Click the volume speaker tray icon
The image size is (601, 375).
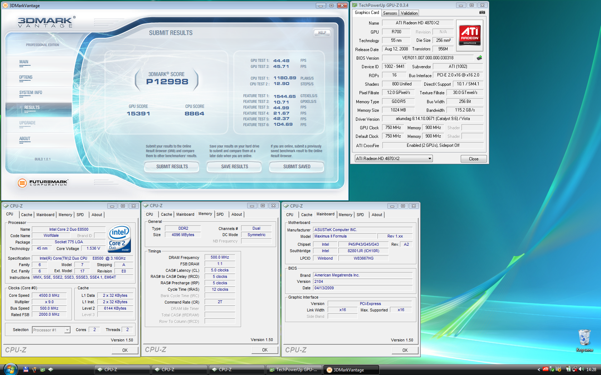[581, 369]
